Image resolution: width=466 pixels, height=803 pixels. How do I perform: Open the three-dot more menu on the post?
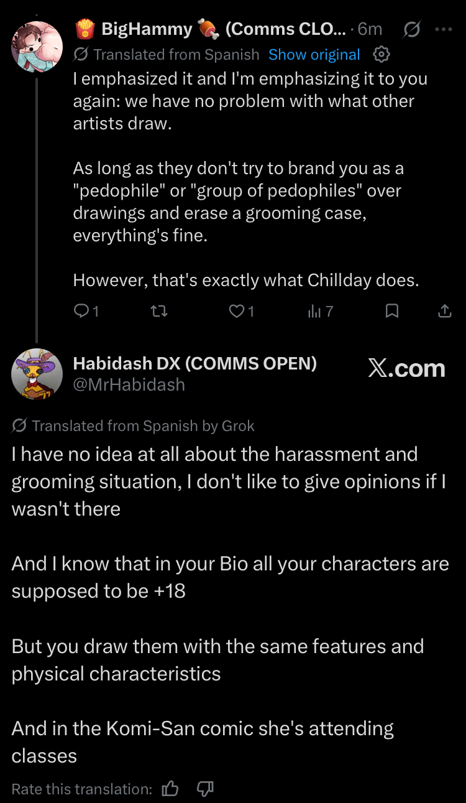(444, 29)
